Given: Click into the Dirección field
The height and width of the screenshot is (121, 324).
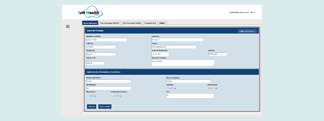Looking at the screenshot, I should pyautogui.click(x=177, y=40).
